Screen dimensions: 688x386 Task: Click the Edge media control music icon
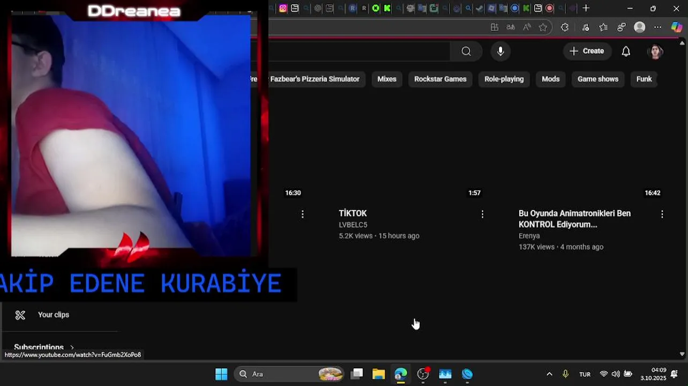585,27
